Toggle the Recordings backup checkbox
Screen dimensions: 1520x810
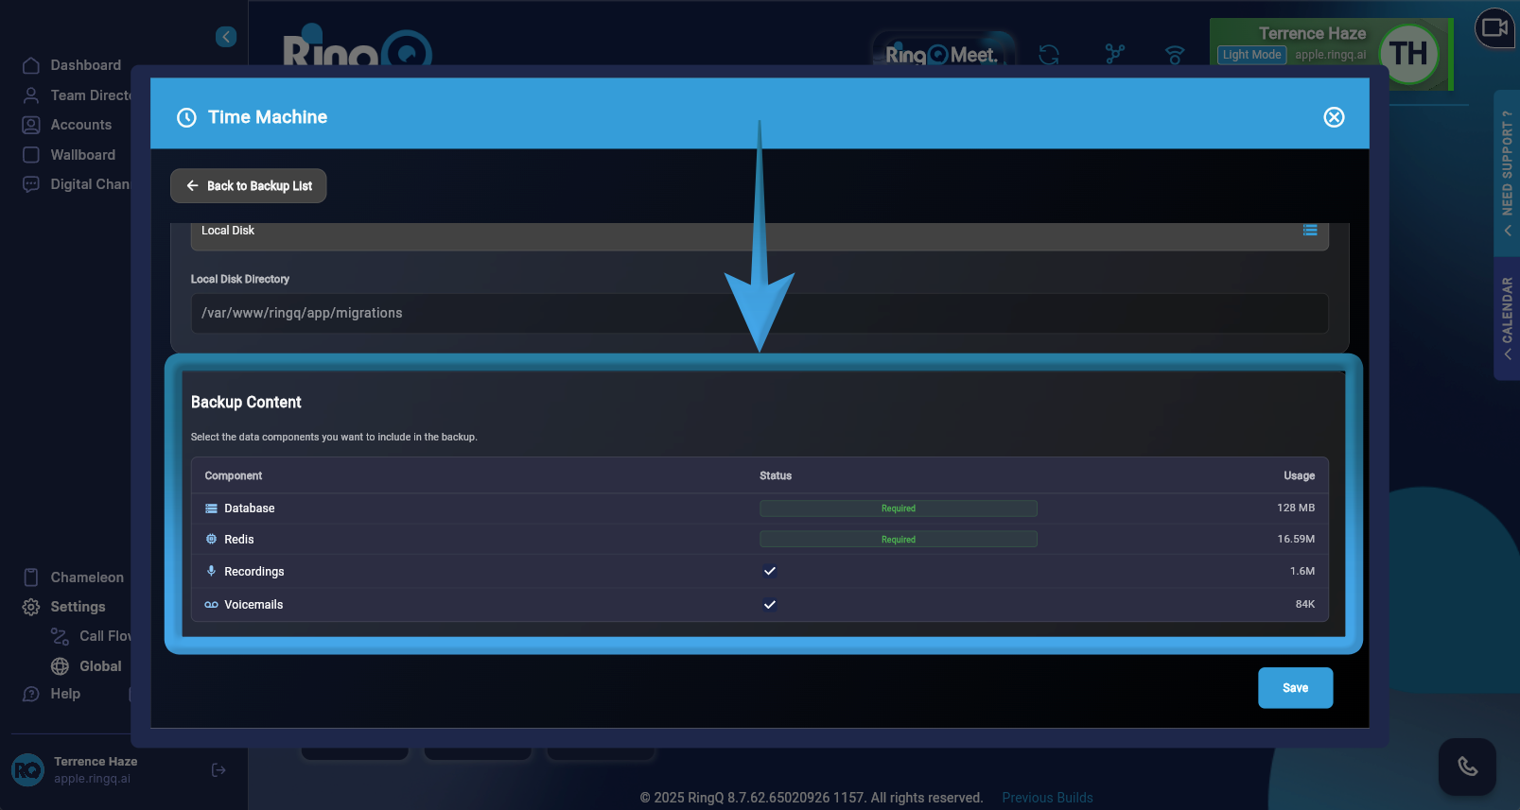point(770,571)
